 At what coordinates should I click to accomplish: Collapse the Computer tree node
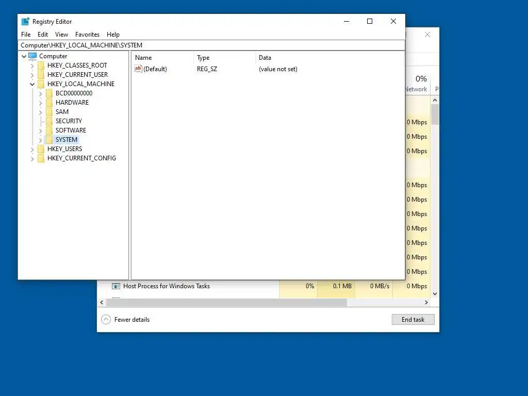[x=24, y=56]
